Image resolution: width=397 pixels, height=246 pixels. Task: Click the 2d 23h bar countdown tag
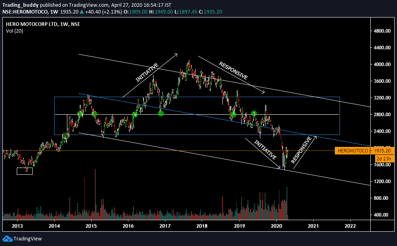[x=384, y=158]
